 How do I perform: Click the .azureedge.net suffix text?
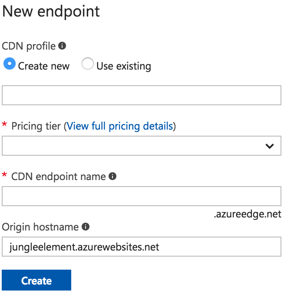(248, 214)
